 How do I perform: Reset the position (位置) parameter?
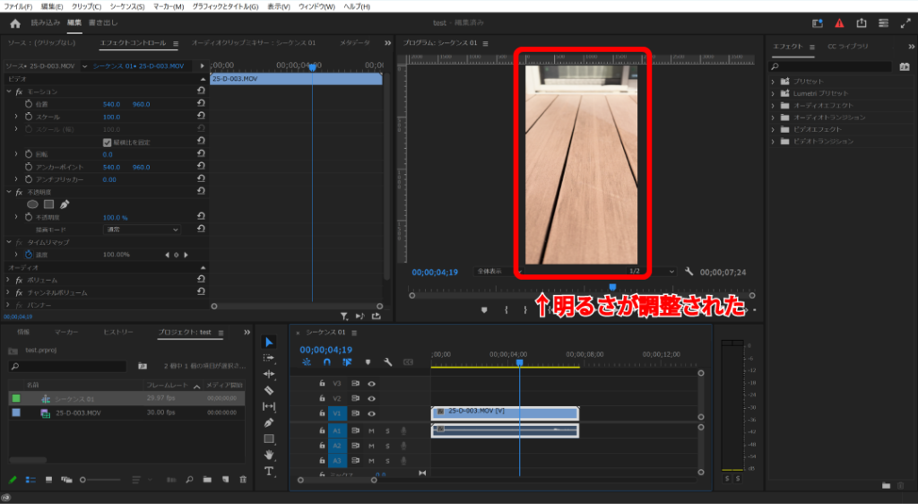[x=201, y=104]
